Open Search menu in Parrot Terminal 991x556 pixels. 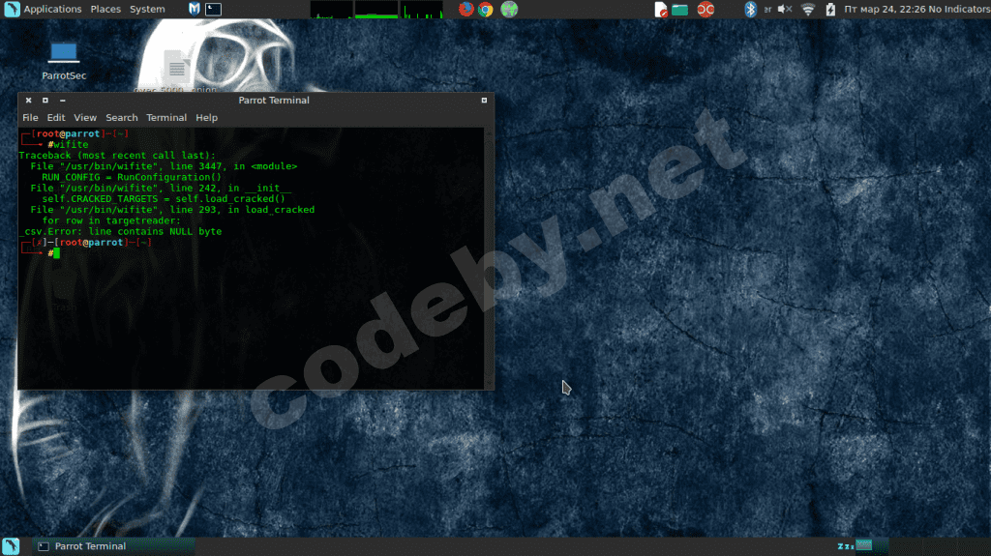121,118
